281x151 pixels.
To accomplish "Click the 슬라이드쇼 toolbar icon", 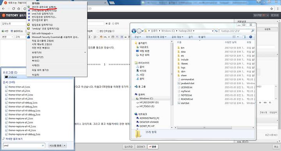I will [17, 31].
